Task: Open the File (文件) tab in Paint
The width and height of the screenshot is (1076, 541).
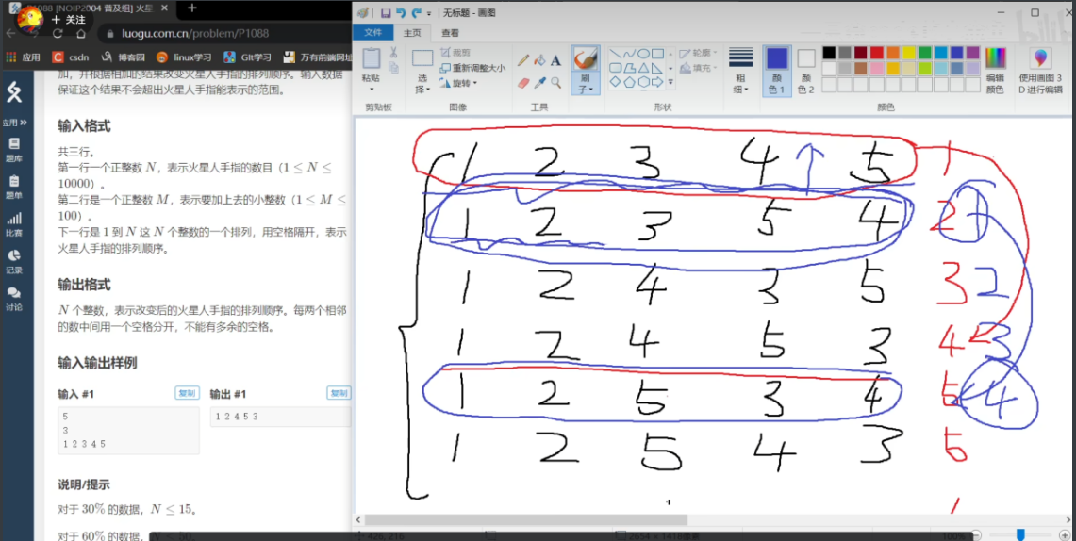Action: coord(373,32)
